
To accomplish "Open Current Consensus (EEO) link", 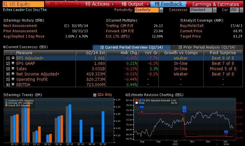I will [25, 47].
